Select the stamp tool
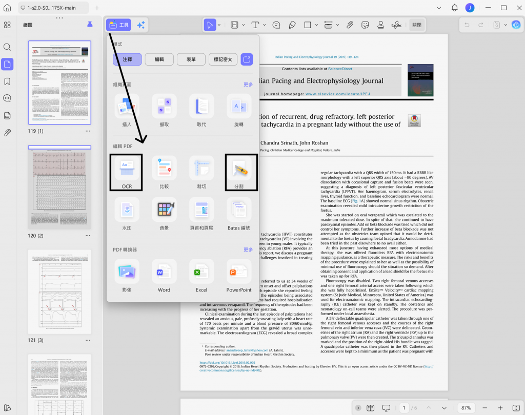The height and width of the screenshot is (415, 525). [x=380, y=25]
